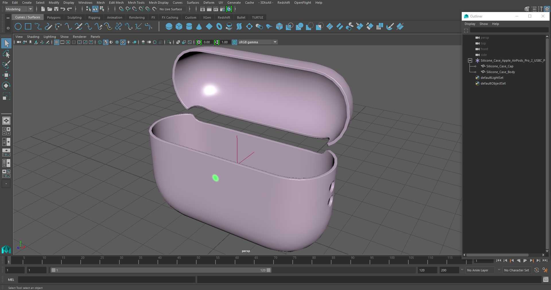Click the range slider end handle at 120
Viewport: 551px width, 290px height.
click(269, 270)
